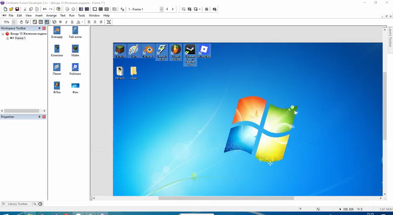Click the Paste clipboard icon
The image size is (393, 215).
(x=37, y=9)
